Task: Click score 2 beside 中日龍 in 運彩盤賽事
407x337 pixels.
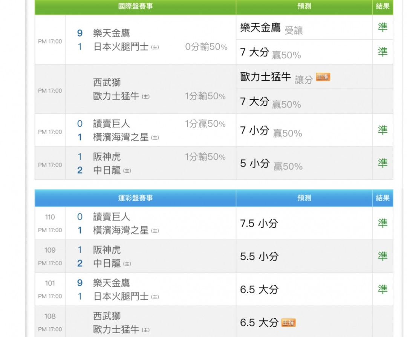Action: tap(80, 263)
